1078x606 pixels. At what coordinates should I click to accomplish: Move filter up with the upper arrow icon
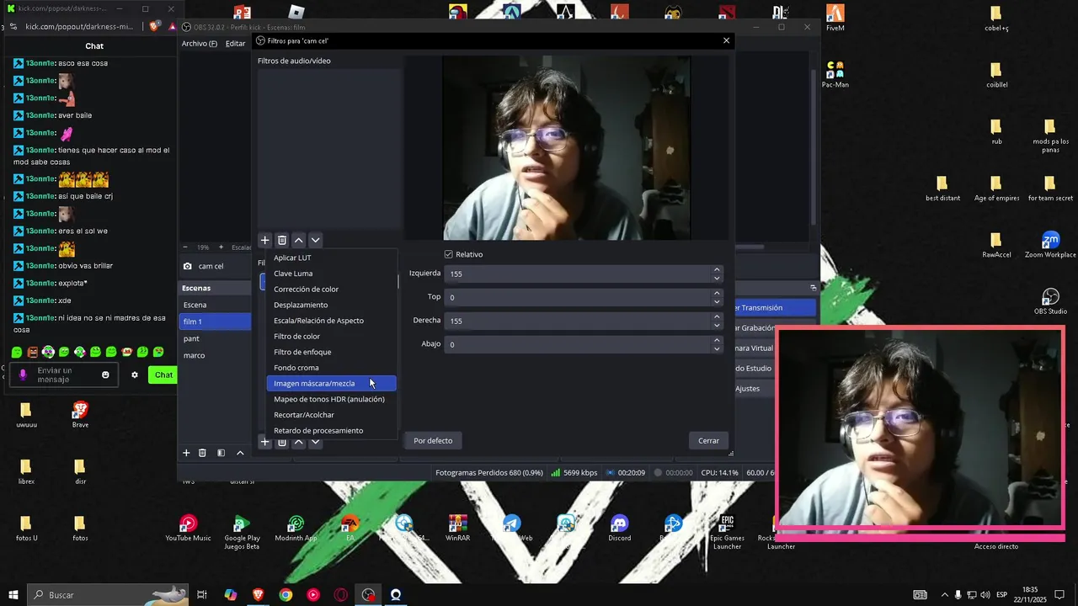298,241
